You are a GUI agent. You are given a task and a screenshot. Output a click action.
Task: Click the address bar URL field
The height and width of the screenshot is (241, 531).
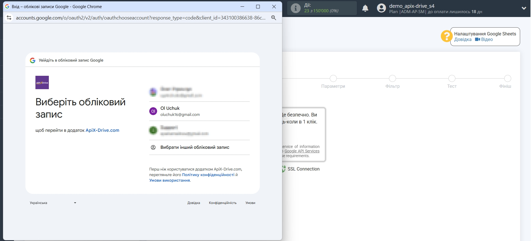point(141,18)
